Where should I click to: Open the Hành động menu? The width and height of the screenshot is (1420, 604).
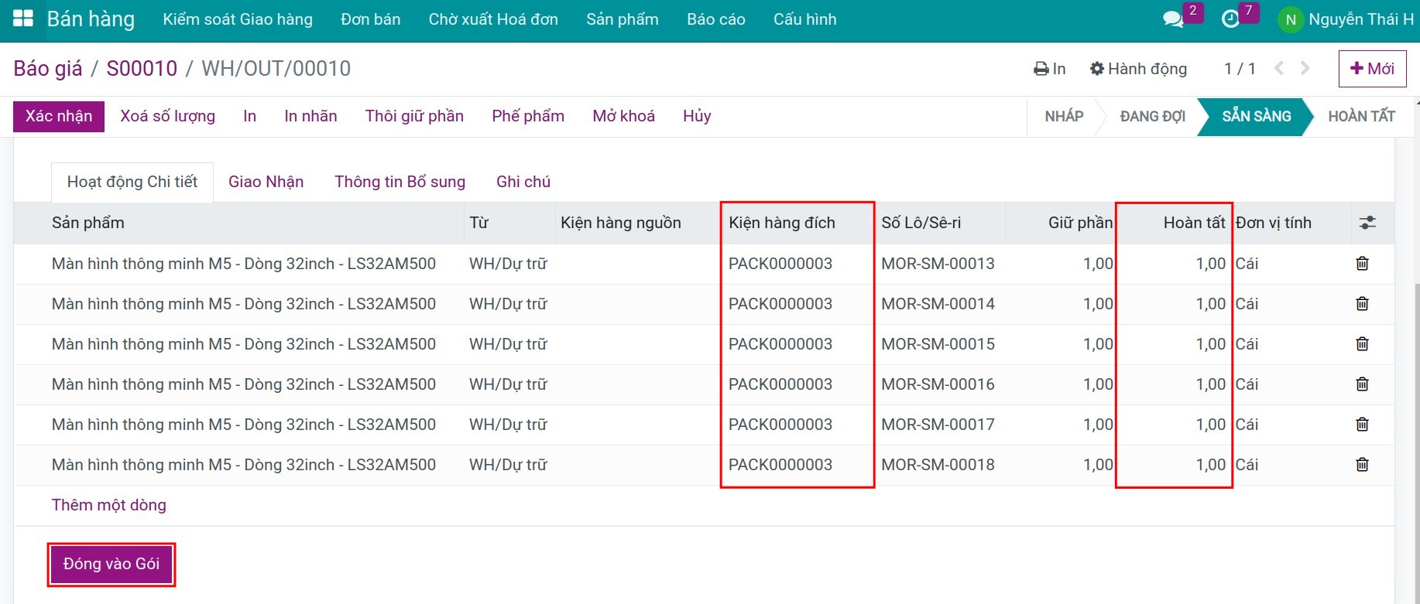pyautogui.click(x=1138, y=69)
